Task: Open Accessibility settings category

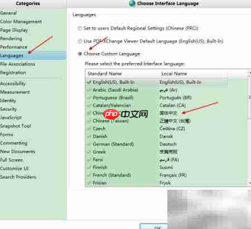Action: pyautogui.click(x=13, y=83)
